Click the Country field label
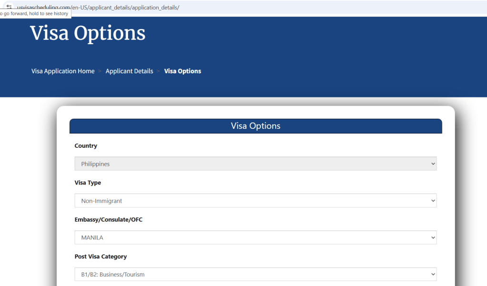This screenshot has width=487, height=286. 86,146
